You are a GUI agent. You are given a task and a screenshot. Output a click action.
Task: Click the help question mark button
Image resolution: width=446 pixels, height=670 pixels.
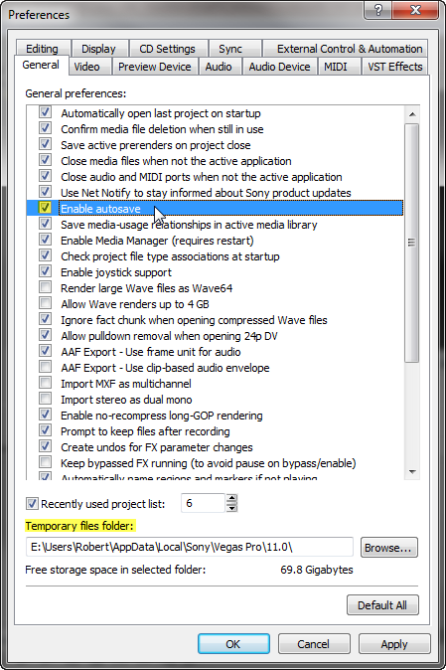coord(378,9)
